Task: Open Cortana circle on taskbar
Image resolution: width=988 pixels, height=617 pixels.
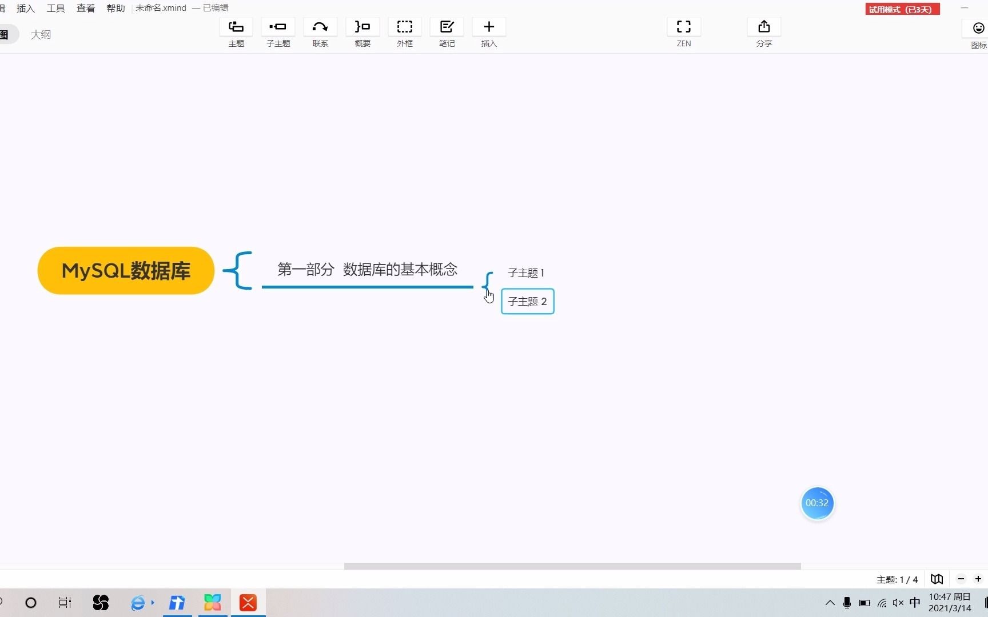Action: click(31, 603)
